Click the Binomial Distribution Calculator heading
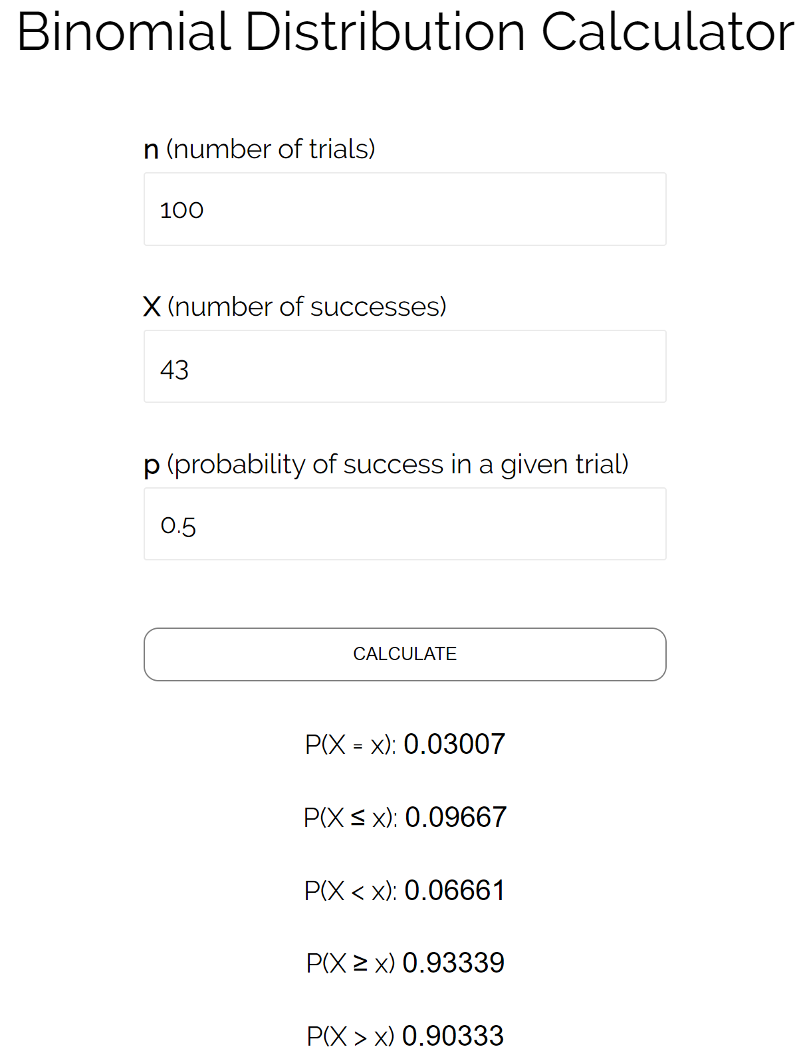803x1049 pixels. [405, 32]
